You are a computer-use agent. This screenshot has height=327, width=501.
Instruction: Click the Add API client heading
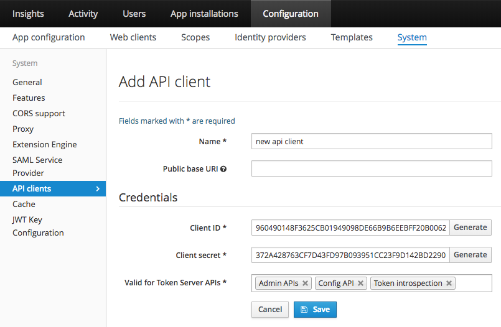click(x=164, y=81)
